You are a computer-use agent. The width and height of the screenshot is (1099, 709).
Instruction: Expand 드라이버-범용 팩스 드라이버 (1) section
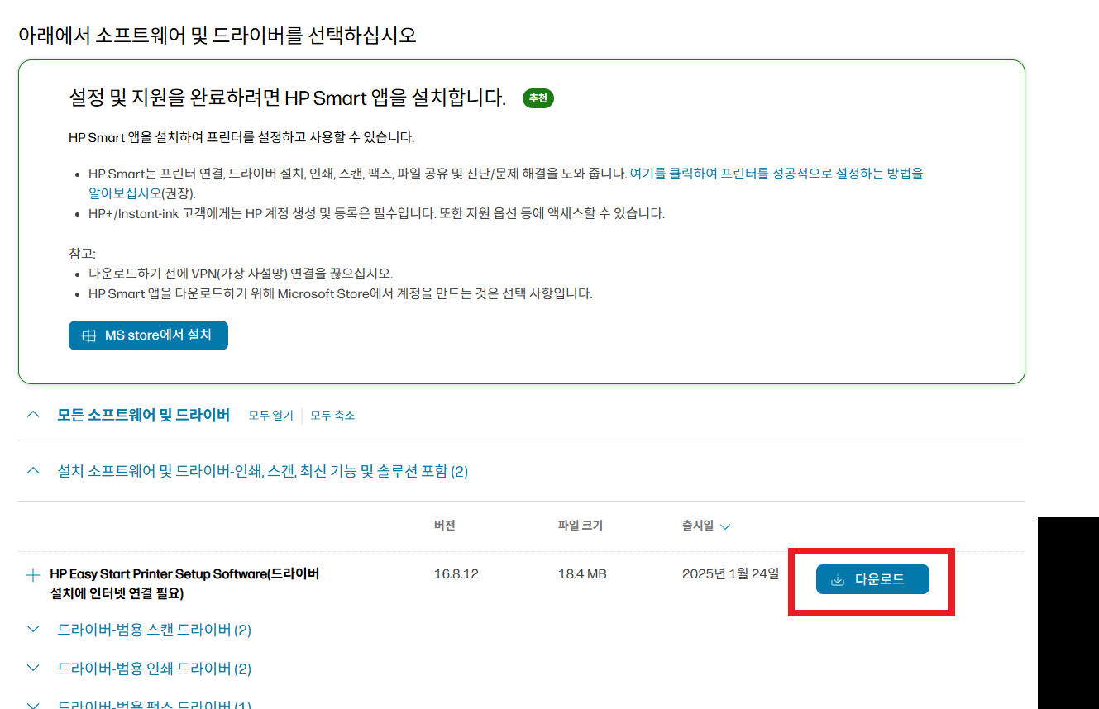point(32,704)
